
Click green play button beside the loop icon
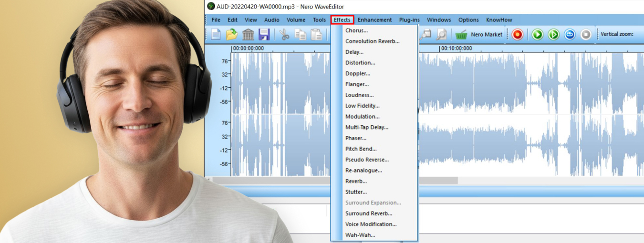tap(553, 34)
